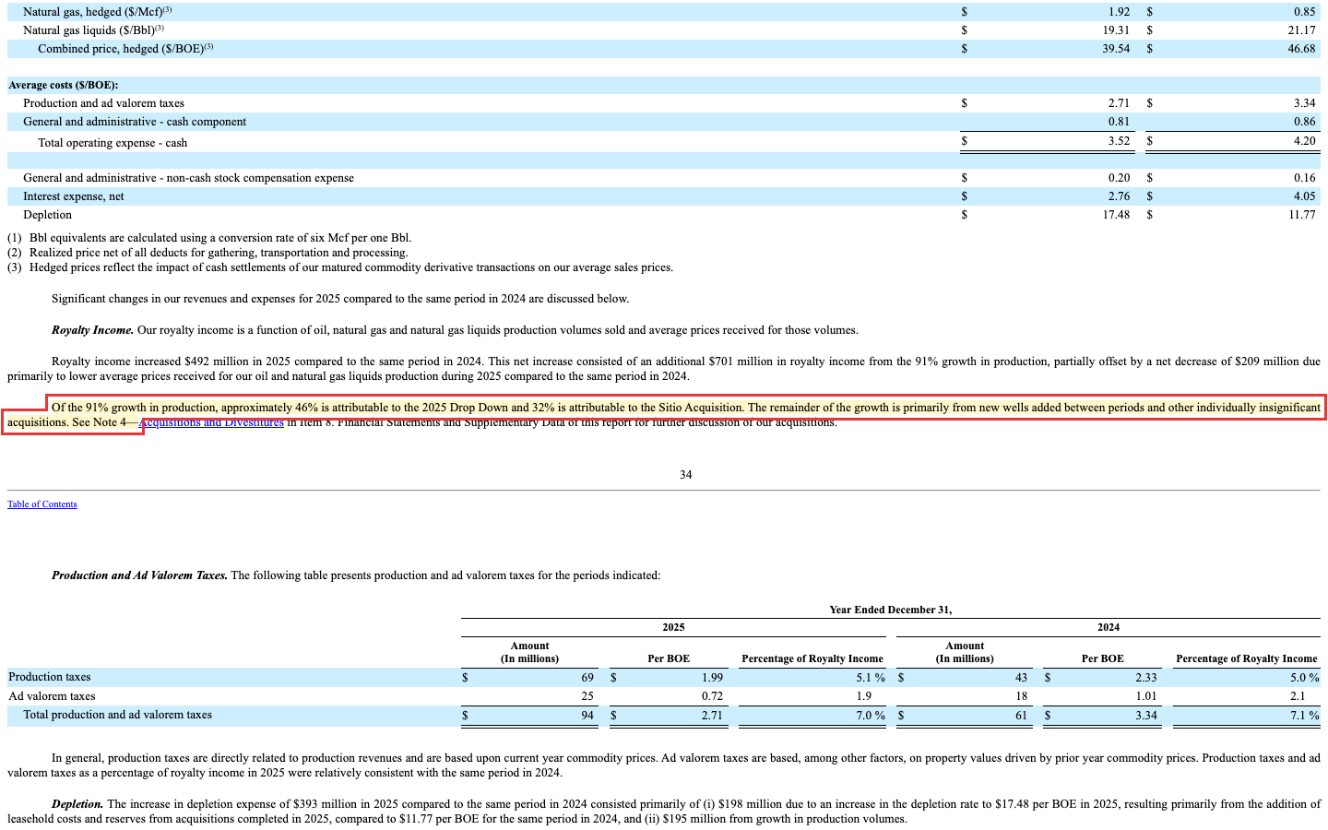The width and height of the screenshot is (1328, 830).
Task: Click the 2024 column group header
Action: coord(1108,627)
